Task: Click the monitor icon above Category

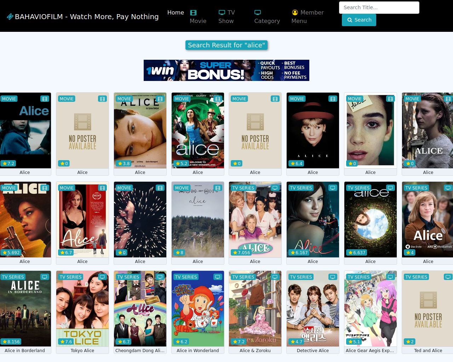Action: point(258,12)
